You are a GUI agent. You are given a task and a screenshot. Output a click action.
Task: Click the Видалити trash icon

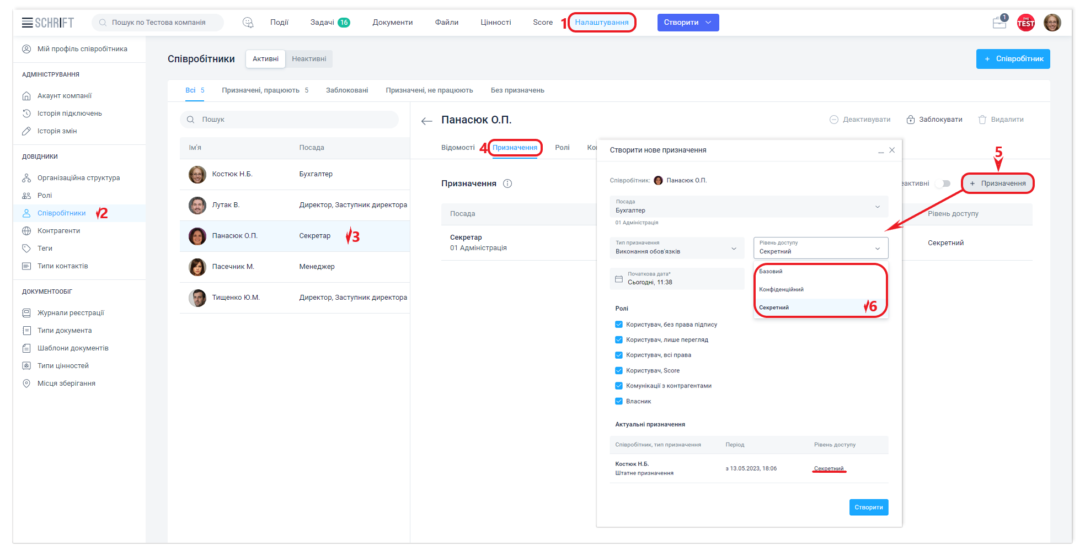[x=982, y=120]
